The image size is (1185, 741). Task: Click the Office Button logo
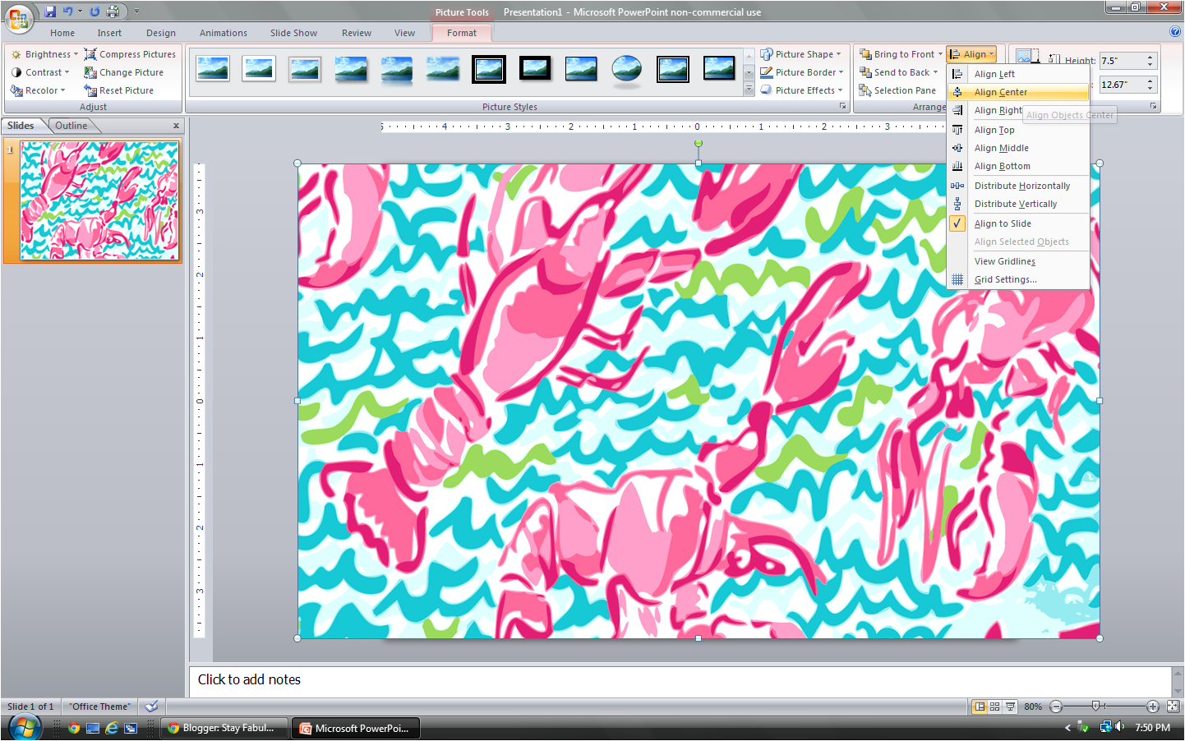point(18,18)
